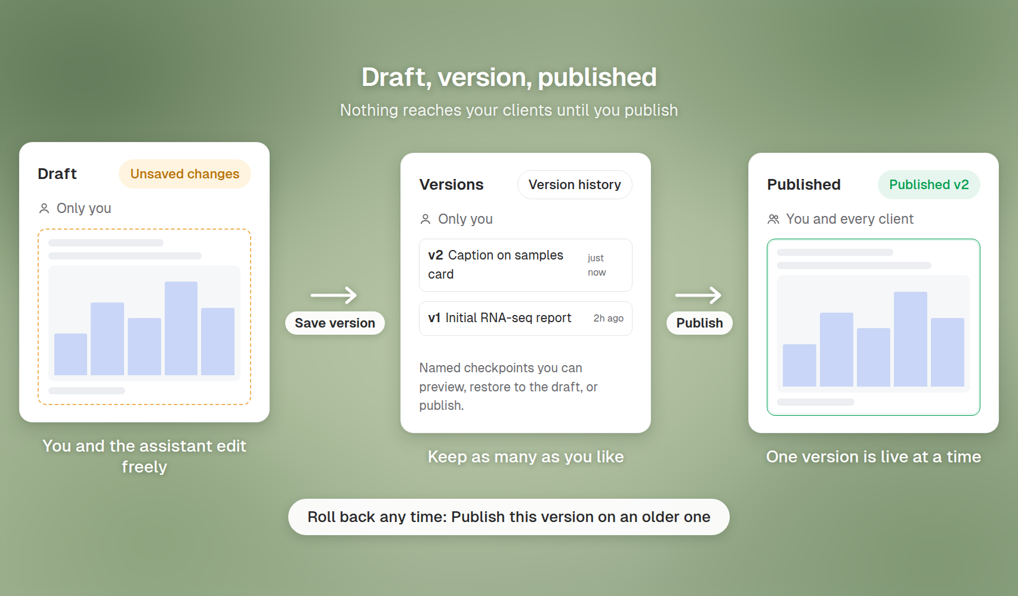Click 'You and the assistant edit freely' caption
This screenshot has height=596, width=1018.
tap(144, 456)
